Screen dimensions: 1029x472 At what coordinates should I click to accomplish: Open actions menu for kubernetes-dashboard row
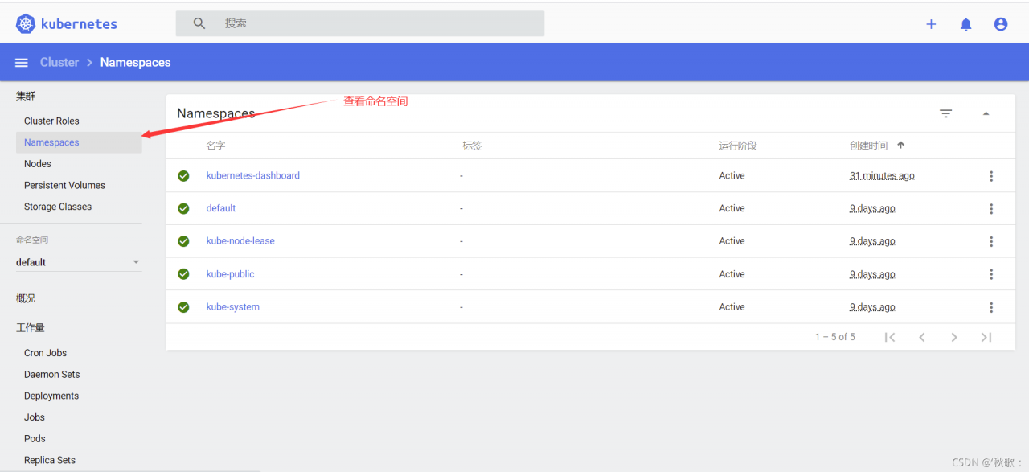[991, 176]
